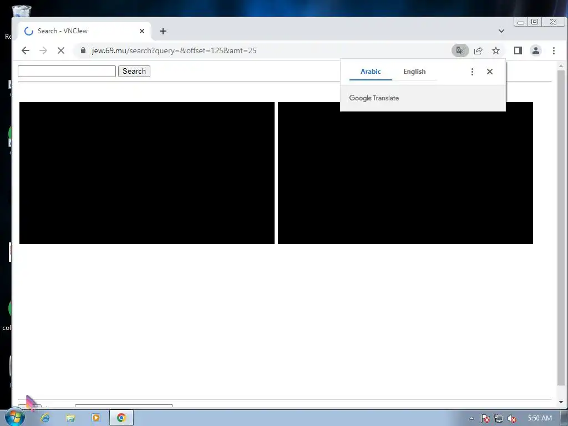The width and height of the screenshot is (568, 426).
Task: Open the Chrome profile avatar
Action: tap(536, 50)
